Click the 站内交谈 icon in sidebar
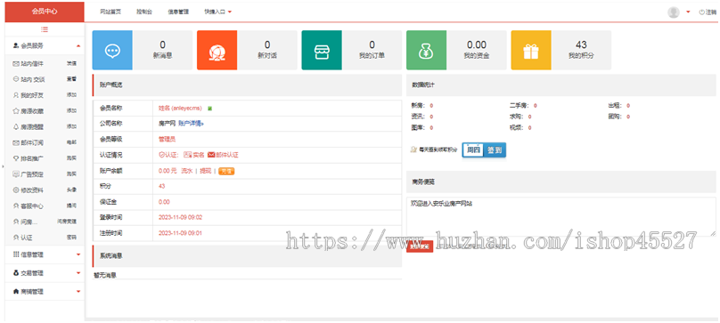Viewport: 720px width, 323px height. coord(16,79)
